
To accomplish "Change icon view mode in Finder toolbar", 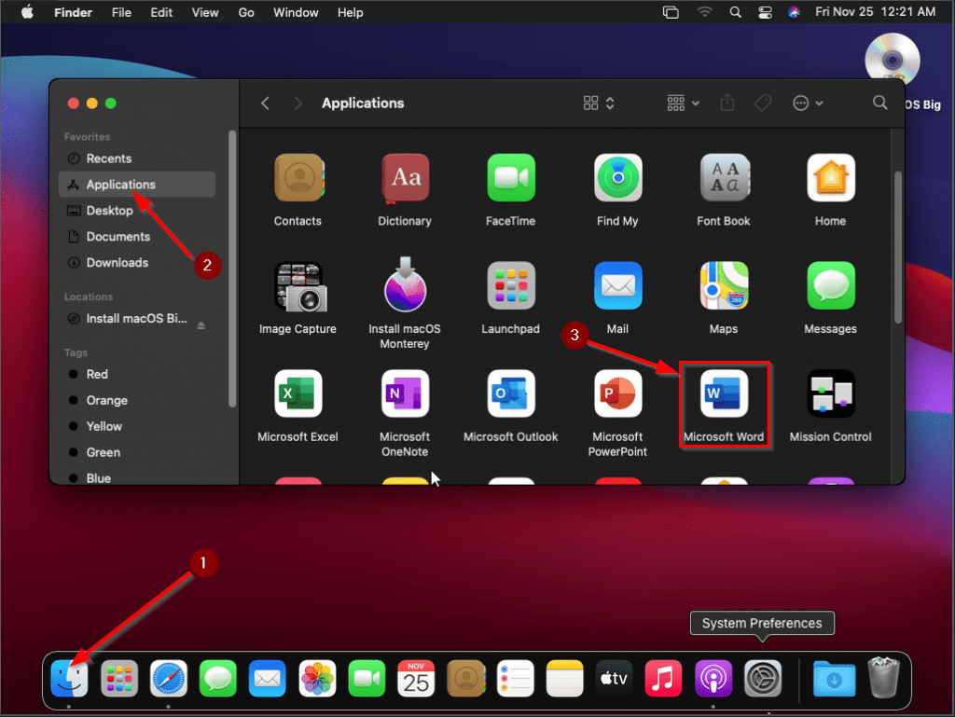I will coord(599,103).
